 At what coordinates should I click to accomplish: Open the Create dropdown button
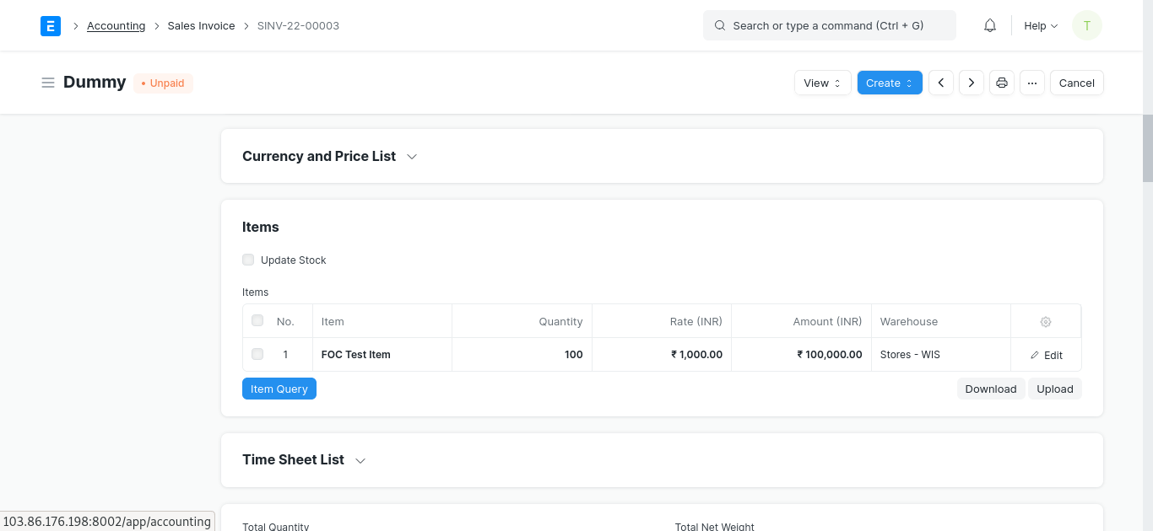pyautogui.click(x=890, y=83)
